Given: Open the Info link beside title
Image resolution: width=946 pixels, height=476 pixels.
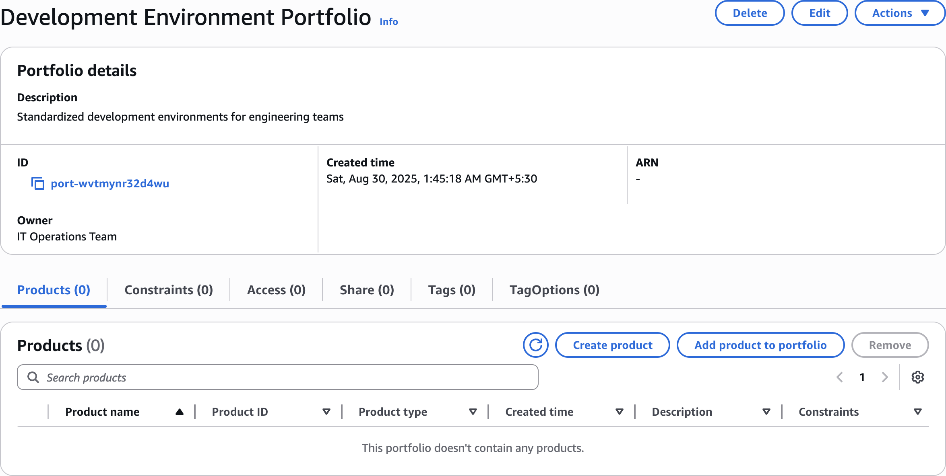Looking at the screenshot, I should coord(388,22).
